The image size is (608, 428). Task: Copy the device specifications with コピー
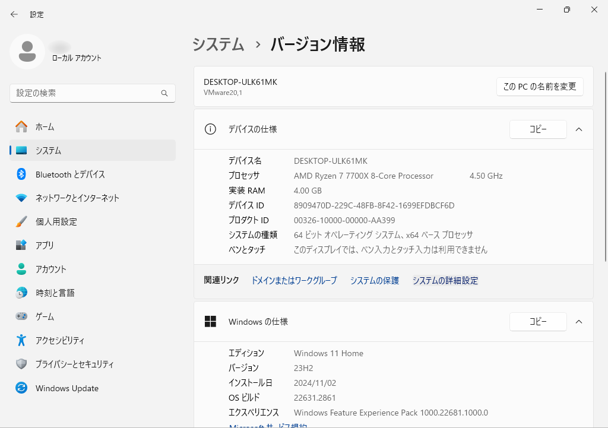tap(538, 129)
